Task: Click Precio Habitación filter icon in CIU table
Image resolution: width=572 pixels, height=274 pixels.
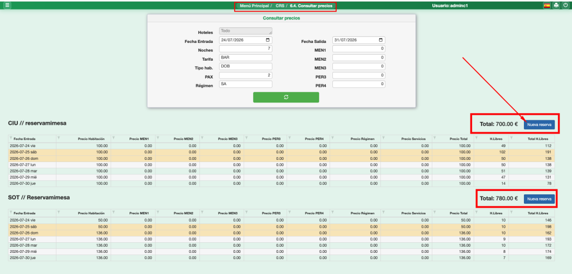Action: 59,138
